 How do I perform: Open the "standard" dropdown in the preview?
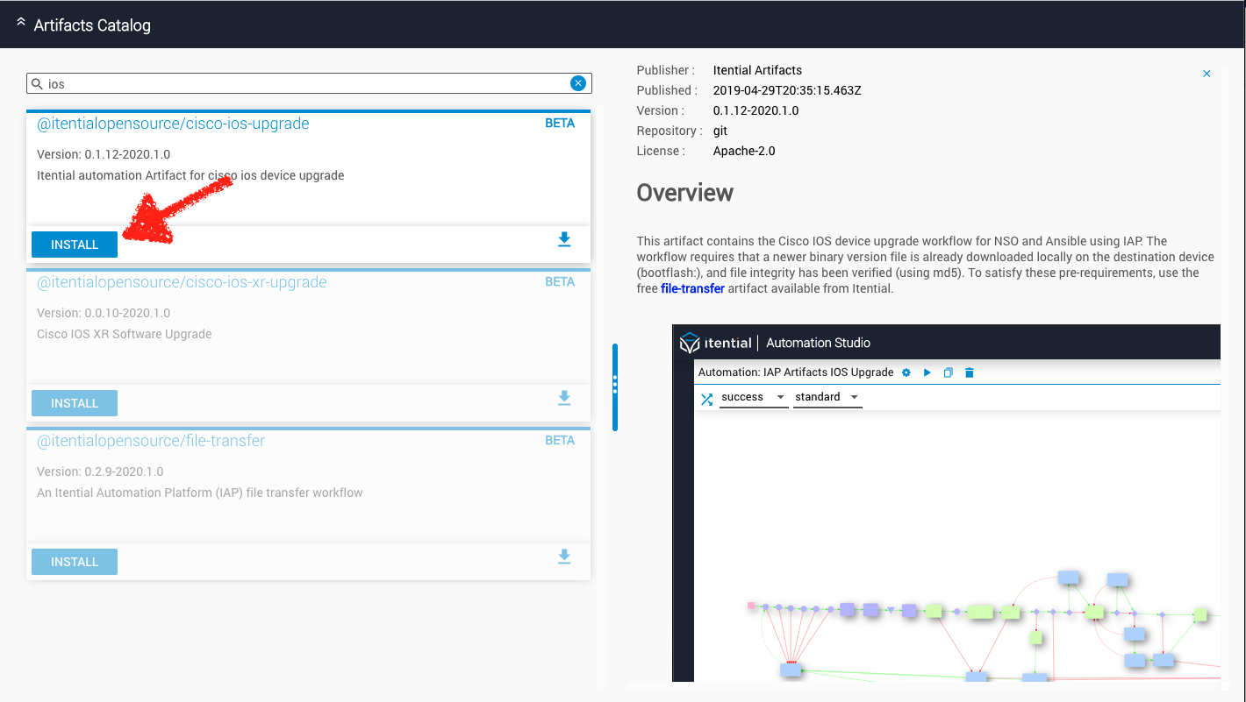pyautogui.click(x=827, y=398)
